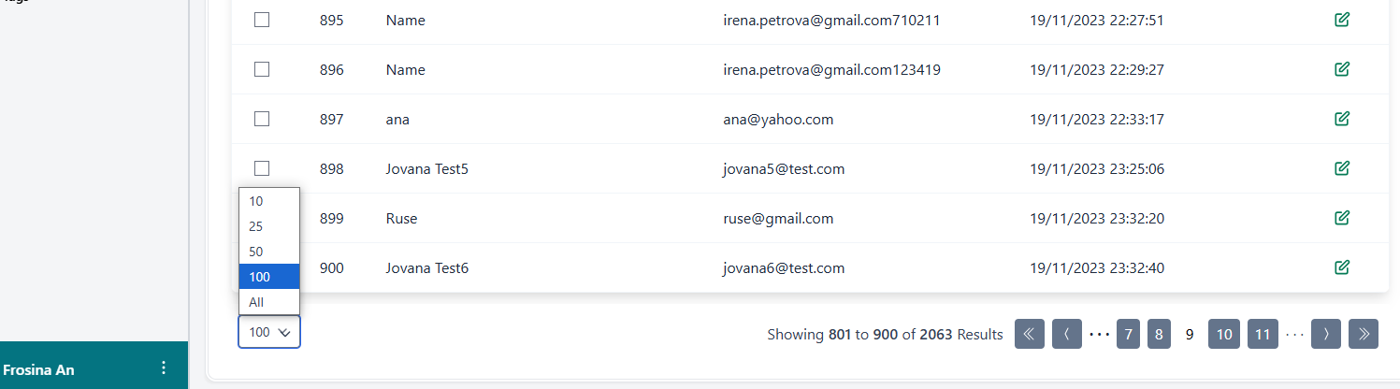Edit the Ruse record

pos(1342,218)
